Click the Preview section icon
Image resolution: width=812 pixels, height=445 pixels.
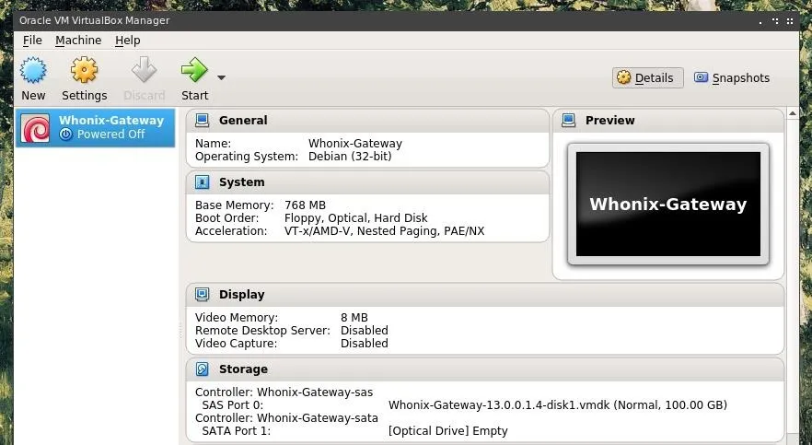click(569, 120)
